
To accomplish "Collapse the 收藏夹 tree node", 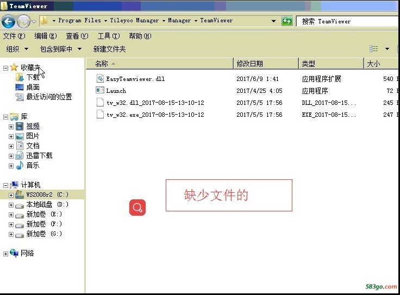I will [x=5, y=68].
